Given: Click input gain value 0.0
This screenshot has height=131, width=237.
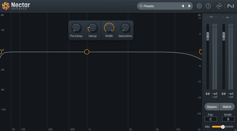Looking at the screenshot, I should (x=208, y=94).
